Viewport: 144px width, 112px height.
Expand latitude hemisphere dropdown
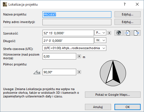(x=100, y=33)
